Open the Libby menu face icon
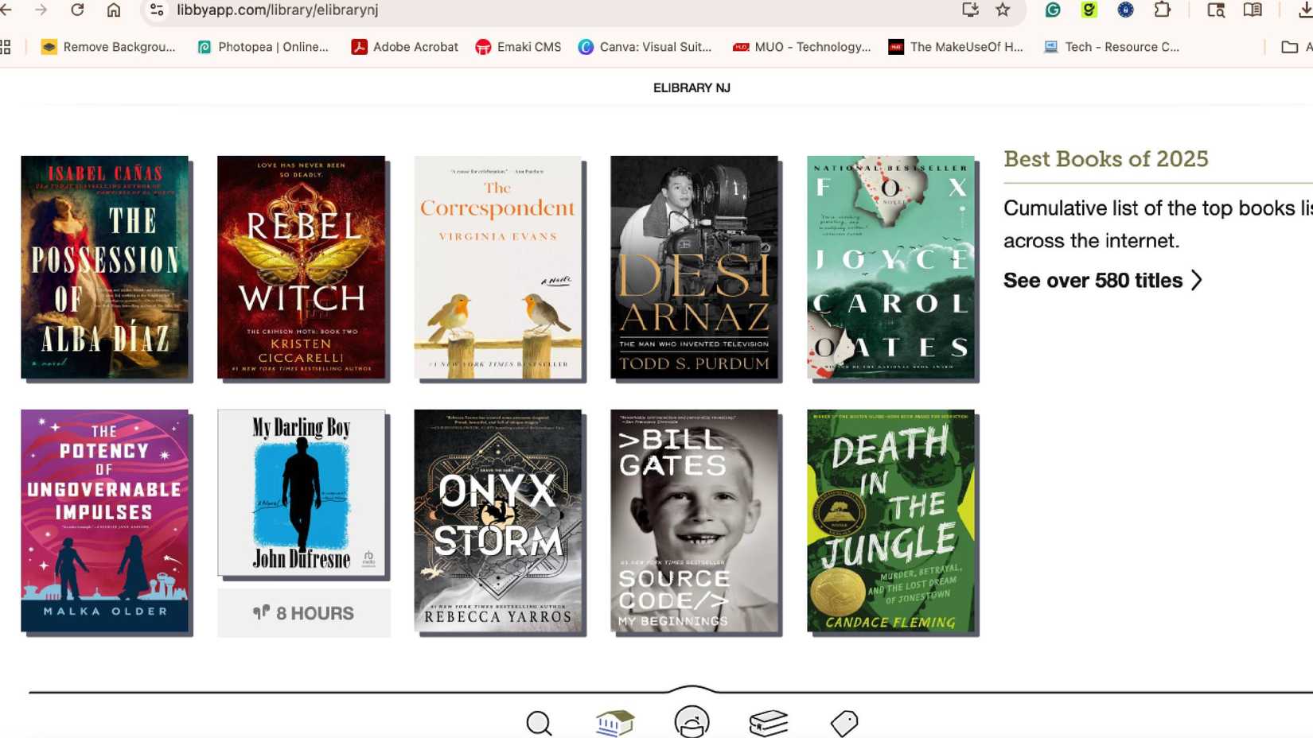 (x=692, y=722)
